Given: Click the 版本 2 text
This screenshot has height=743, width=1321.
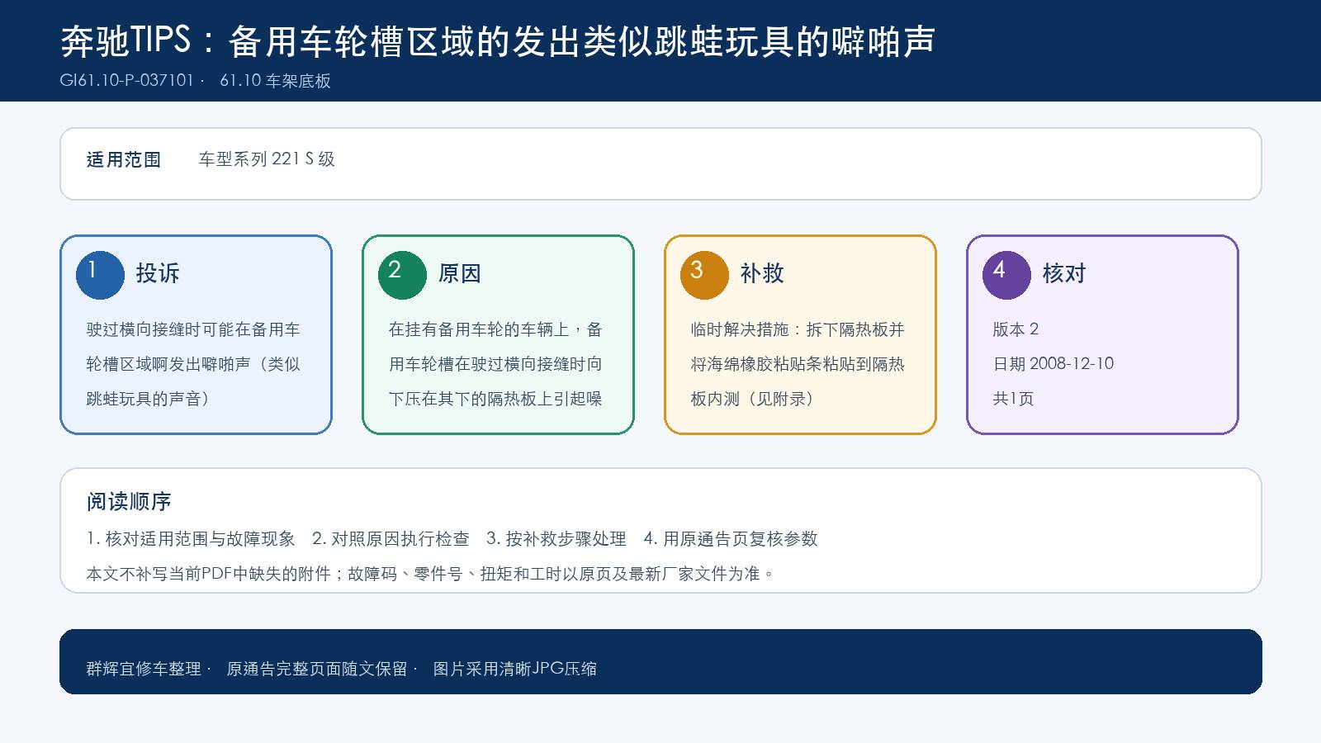Looking at the screenshot, I should (1016, 329).
